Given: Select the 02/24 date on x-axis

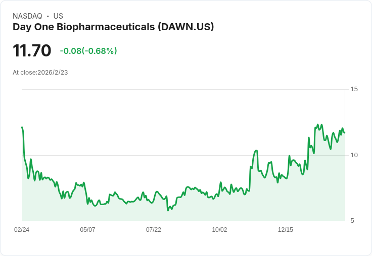Looking at the screenshot, I should point(22,229).
